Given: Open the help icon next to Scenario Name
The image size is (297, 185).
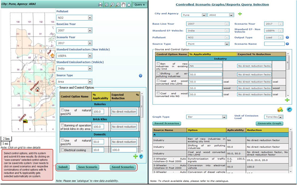Looking at the screenshot, I should pyautogui.click(x=287, y=44).
